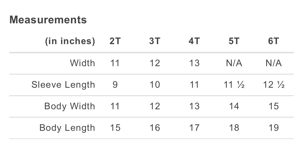Click the 12 ½ sleeve length value

pyautogui.click(x=274, y=84)
